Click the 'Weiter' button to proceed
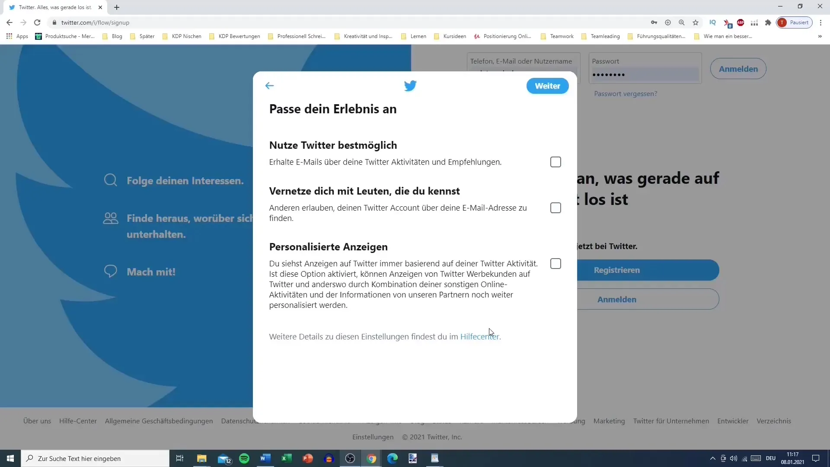Image resolution: width=830 pixels, height=467 pixels. click(547, 86)
